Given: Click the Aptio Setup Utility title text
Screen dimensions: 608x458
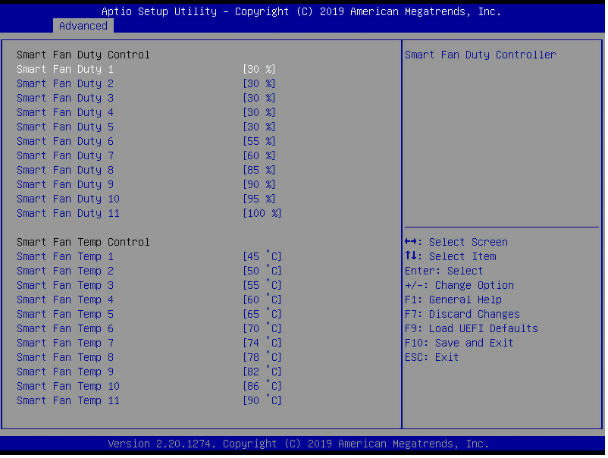Looking at the screenshot, I should pos(301,11).
